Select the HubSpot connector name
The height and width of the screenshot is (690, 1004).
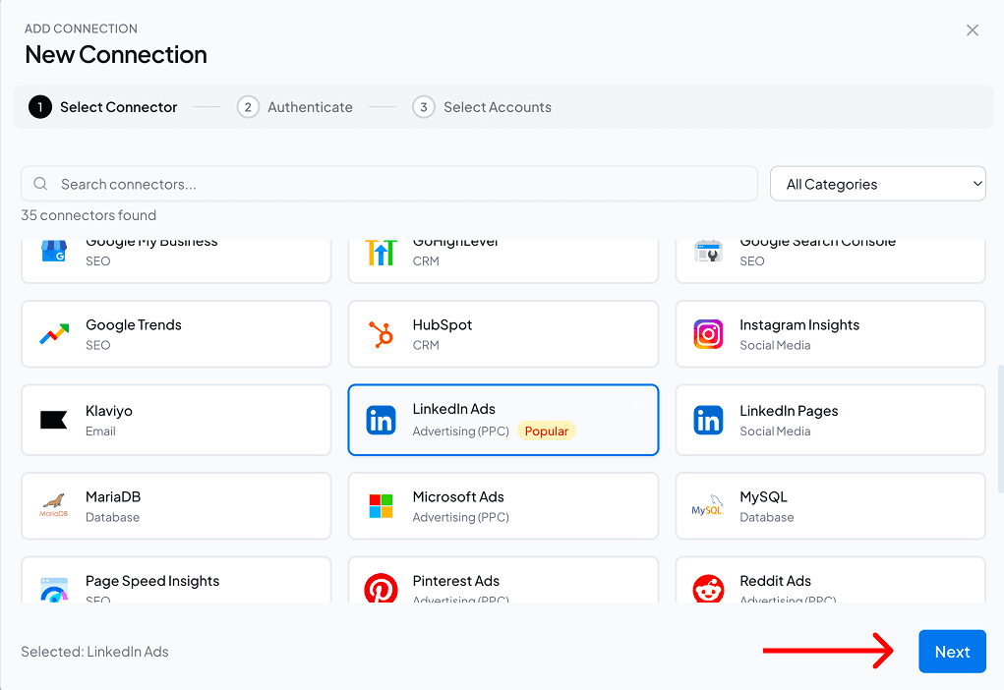coord(442,324)
